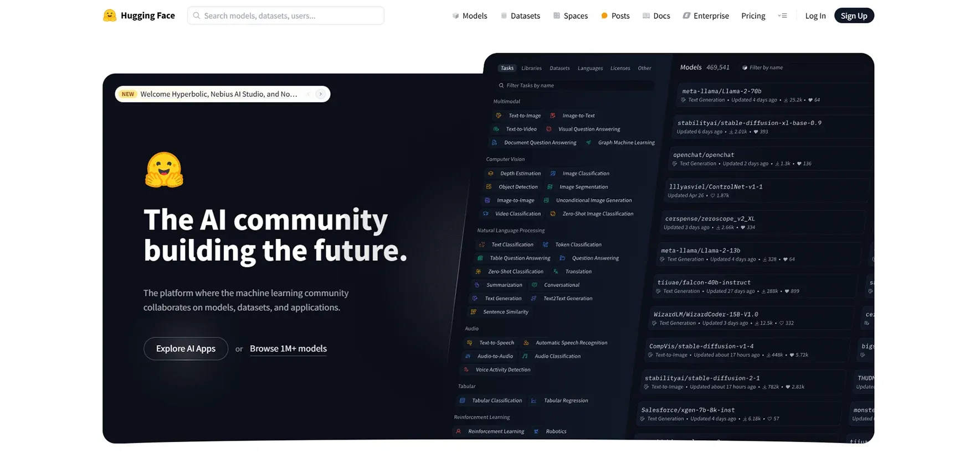Click the Robotics task icon
This screenshot has height=464, width=975.
pyautogui.click(x=536, y=431)
